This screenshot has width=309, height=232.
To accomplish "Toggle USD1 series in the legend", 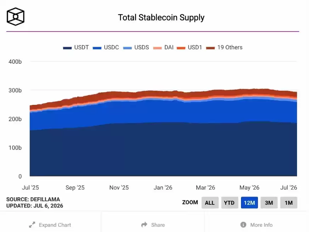I will pos(189,47).
